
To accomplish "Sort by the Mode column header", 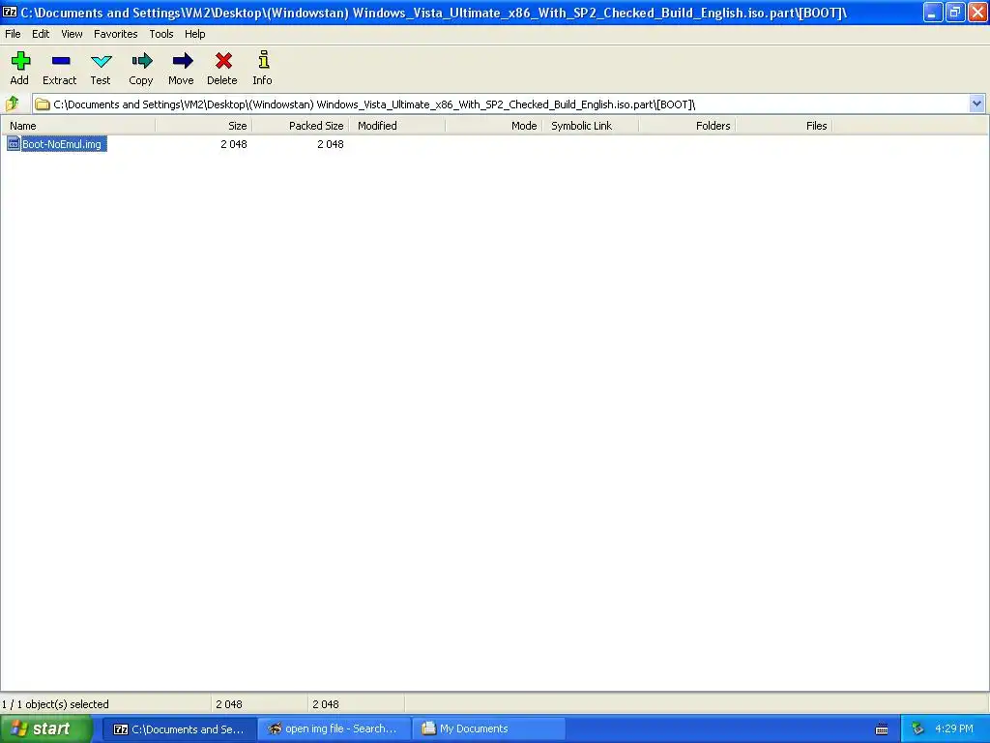I will tap(493, 126).
